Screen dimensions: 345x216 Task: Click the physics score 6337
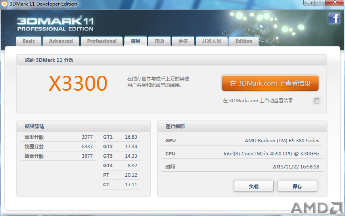coord(87,147)
